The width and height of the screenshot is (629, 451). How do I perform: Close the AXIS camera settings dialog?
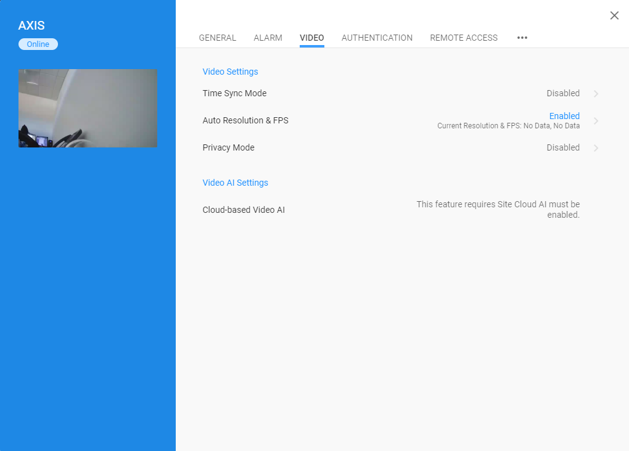pos(614,15)
